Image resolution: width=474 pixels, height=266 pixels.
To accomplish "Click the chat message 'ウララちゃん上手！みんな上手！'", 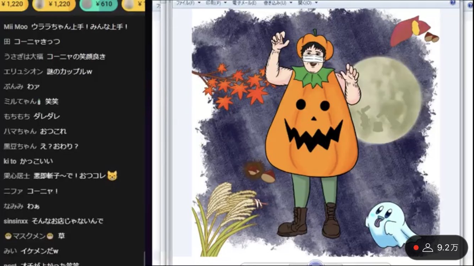I will point(80,27).
